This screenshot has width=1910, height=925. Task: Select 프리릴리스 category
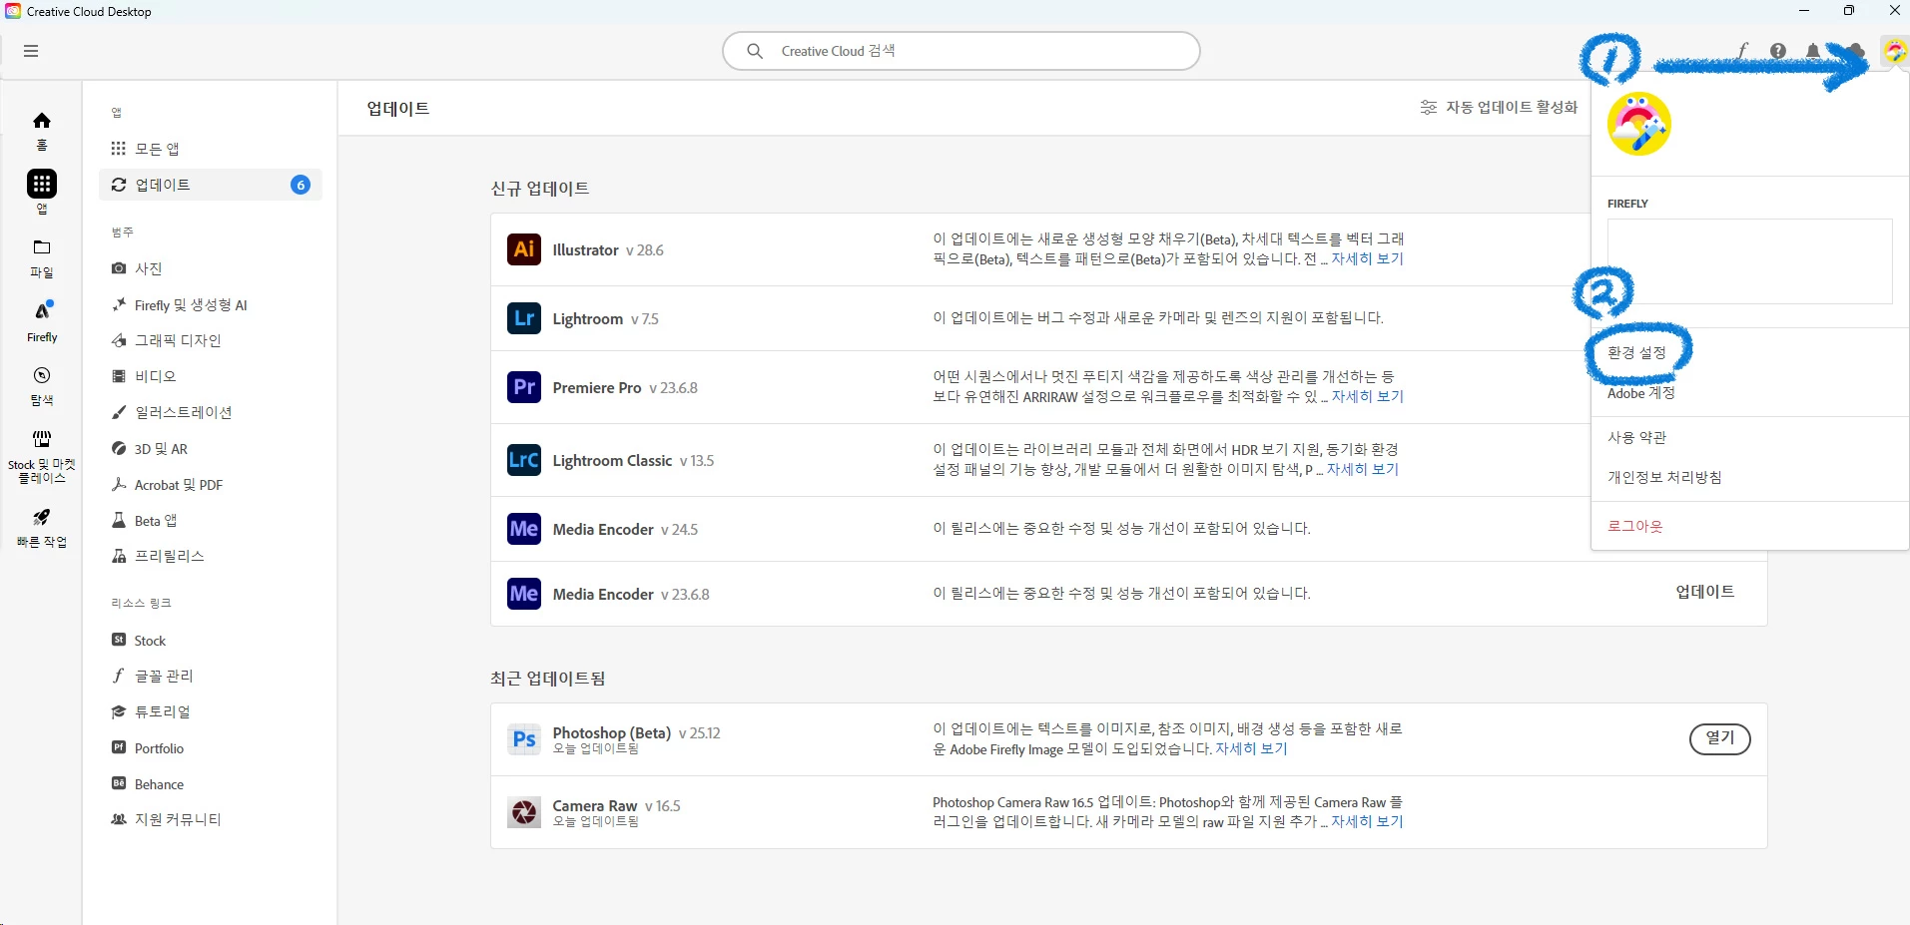[x=211, y=556]
